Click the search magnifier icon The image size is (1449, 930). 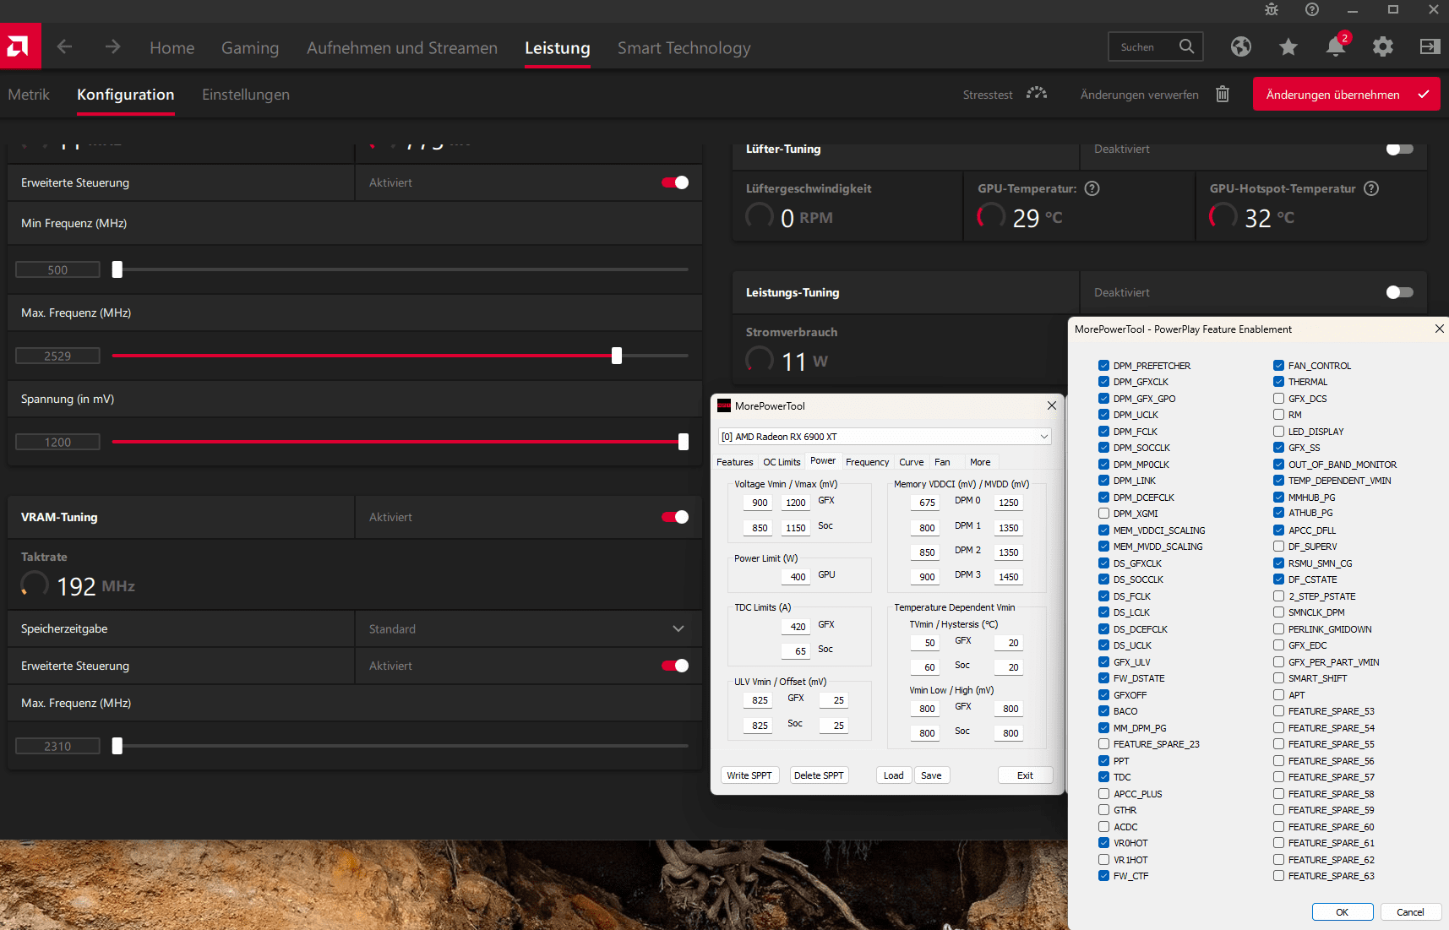(x=1186, y=46)
